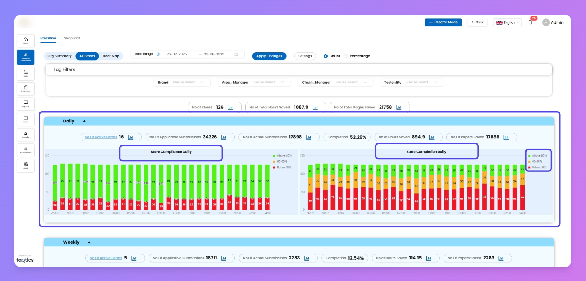This screenshot has width=586, height=281.
Task: Open the Brand filter dropdown
Action: click(x=188, y=83)
